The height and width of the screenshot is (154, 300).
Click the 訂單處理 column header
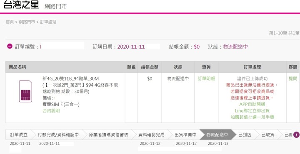tap(252, 67)
